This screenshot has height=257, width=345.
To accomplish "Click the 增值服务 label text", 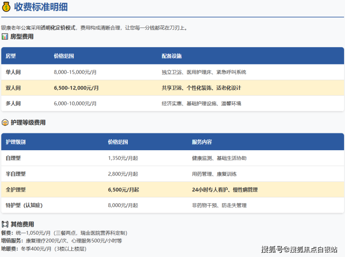I will click(x=11, y=241).
